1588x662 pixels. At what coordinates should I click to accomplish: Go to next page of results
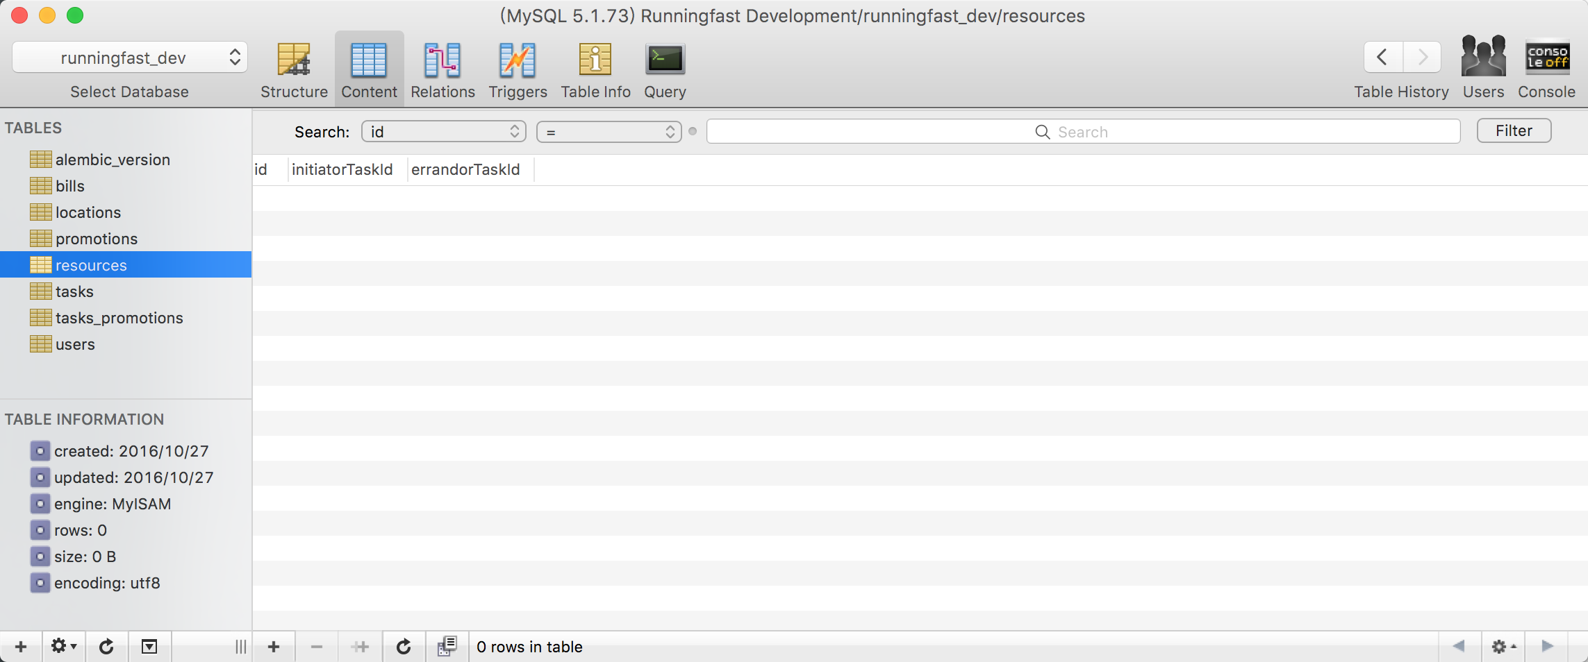tap(1547, 647)
